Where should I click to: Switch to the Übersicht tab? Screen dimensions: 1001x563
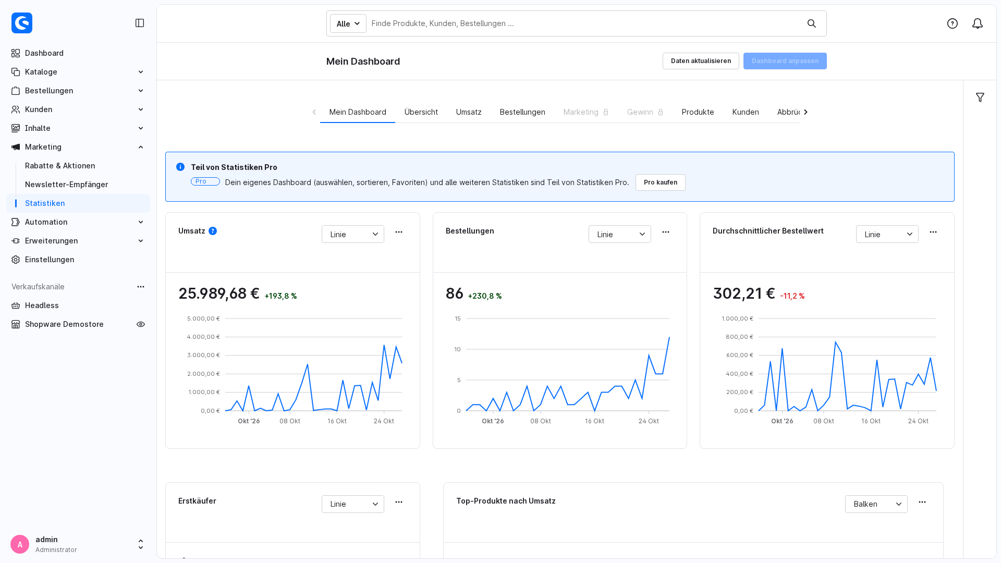pyautogui.click(x=421, y=112)
